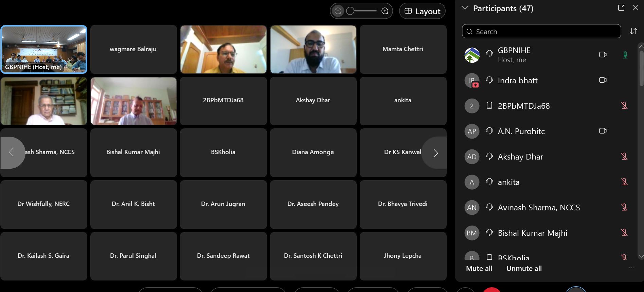Open more options ellipsis in Participants panel
This screenshot has width=644, height=292.
tap(631, 268)
